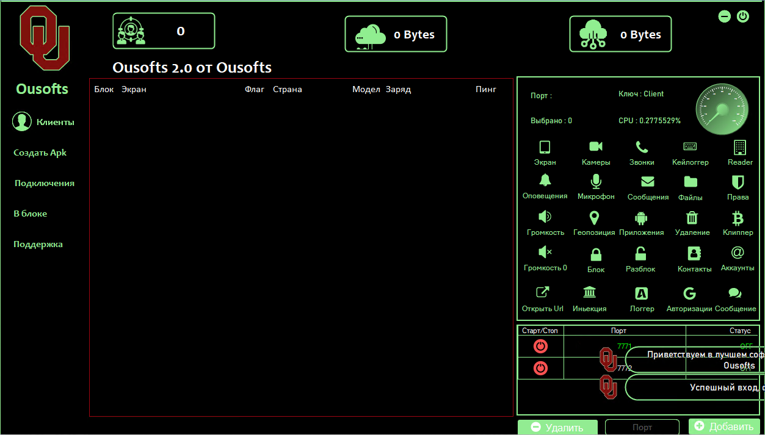Toggle start/stop for port 7772
765x435 pixels.
click(540, 368)
